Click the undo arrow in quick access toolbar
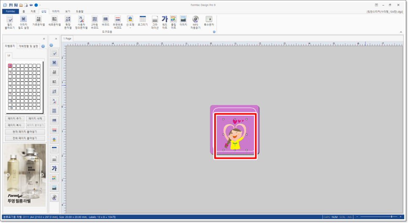408x223 pixels. 31,5
